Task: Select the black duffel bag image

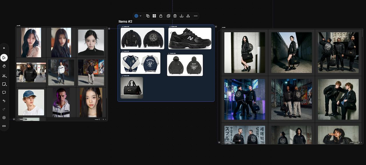Action: click(132, 88)
